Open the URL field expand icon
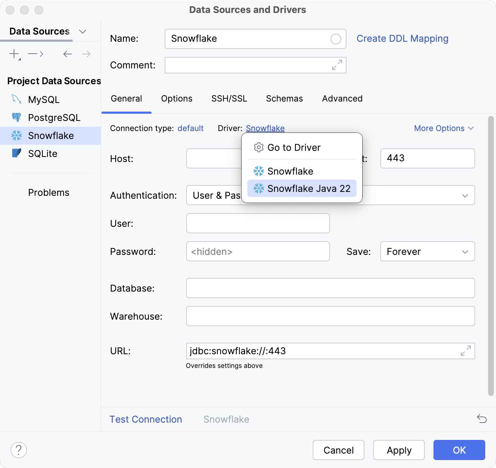 pos(465,350)
